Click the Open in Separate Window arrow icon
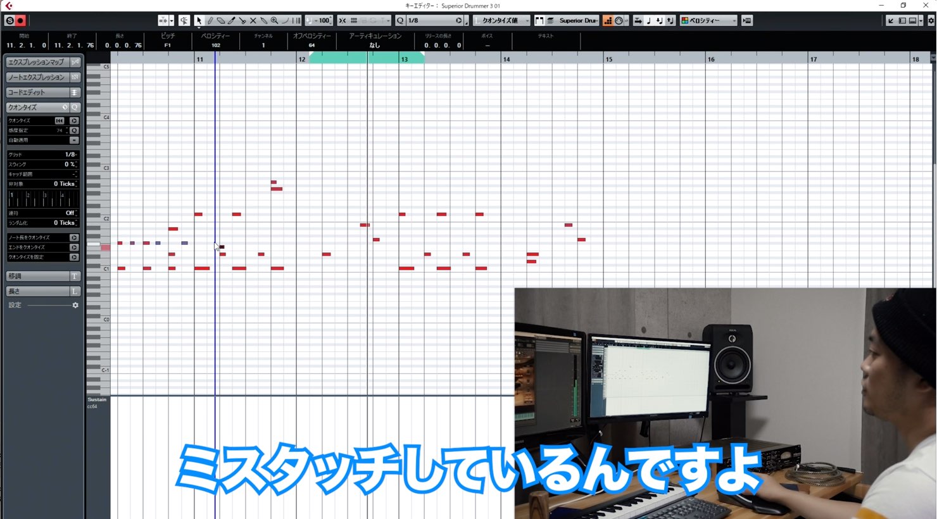937x519 pixels. pyautogui.click(x=891, y=20)
